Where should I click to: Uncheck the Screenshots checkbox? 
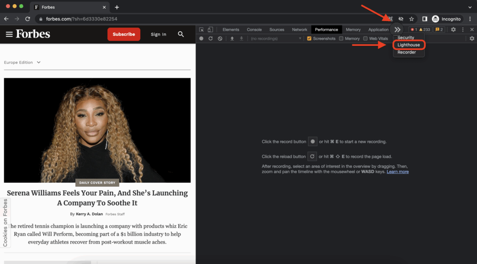309,39
